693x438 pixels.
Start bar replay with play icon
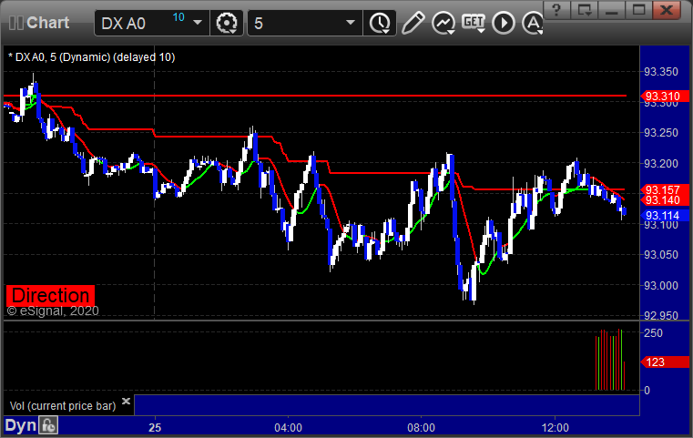tap(504, 23)
